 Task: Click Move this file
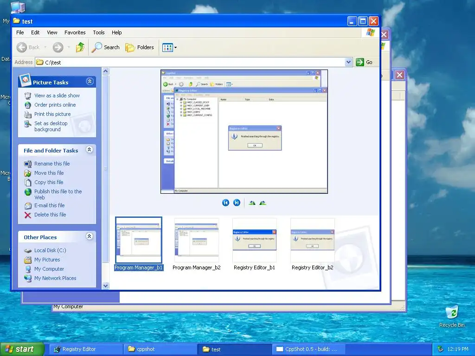click(49, 173)
